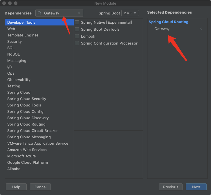
Task: Open the Security category
Action: point(39,41)
